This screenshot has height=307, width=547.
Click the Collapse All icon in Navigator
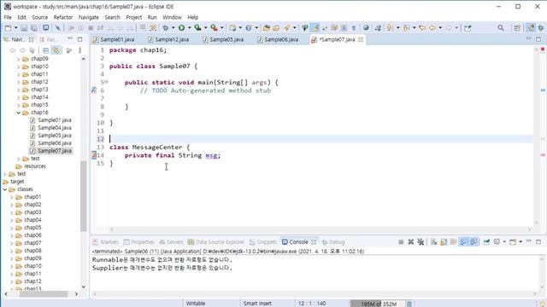(x=45, y=50)
